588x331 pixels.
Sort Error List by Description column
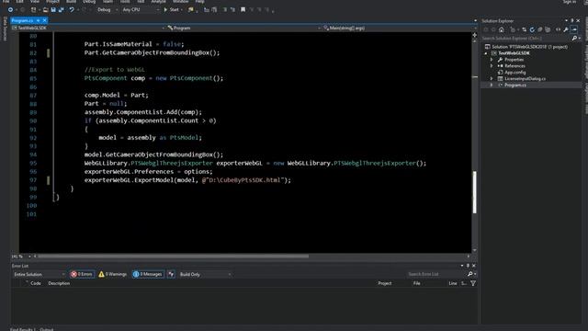tap(59, 283)
